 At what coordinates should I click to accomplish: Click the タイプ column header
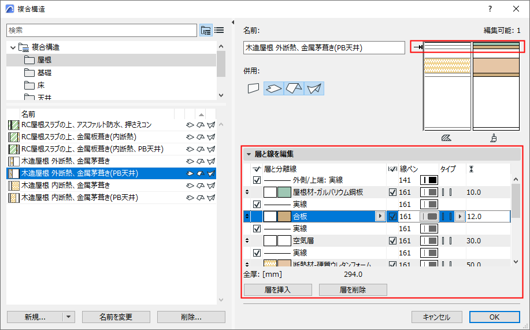click(x=448, y=169)
